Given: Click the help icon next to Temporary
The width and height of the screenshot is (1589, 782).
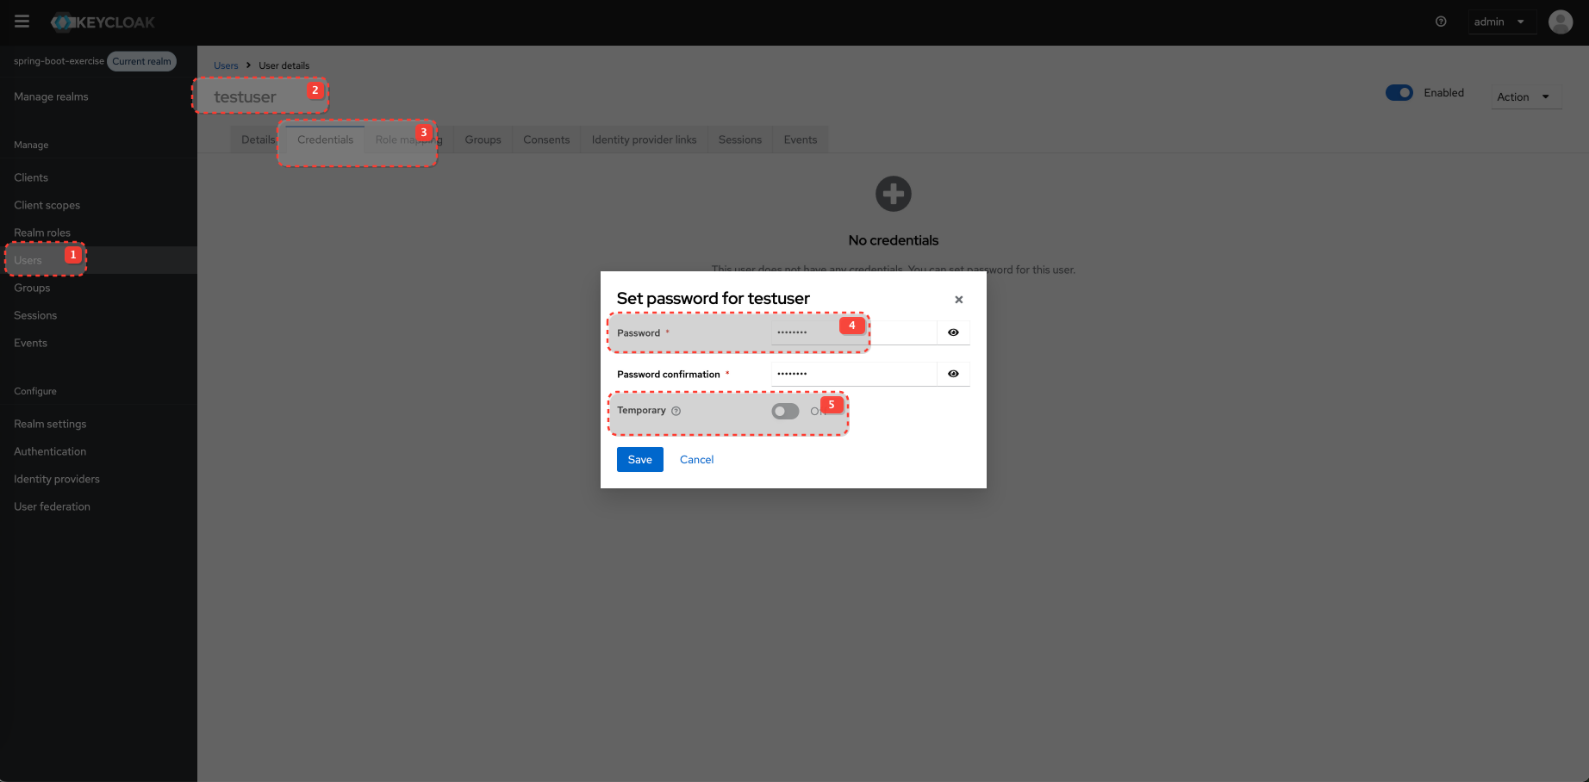Looking at the screenshot, I should [676, 411].
